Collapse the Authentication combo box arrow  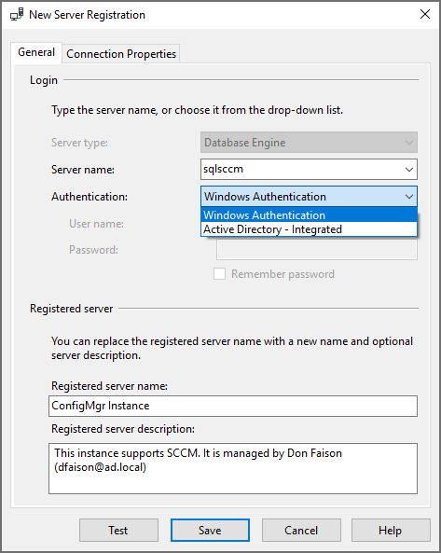pos(409,197)
